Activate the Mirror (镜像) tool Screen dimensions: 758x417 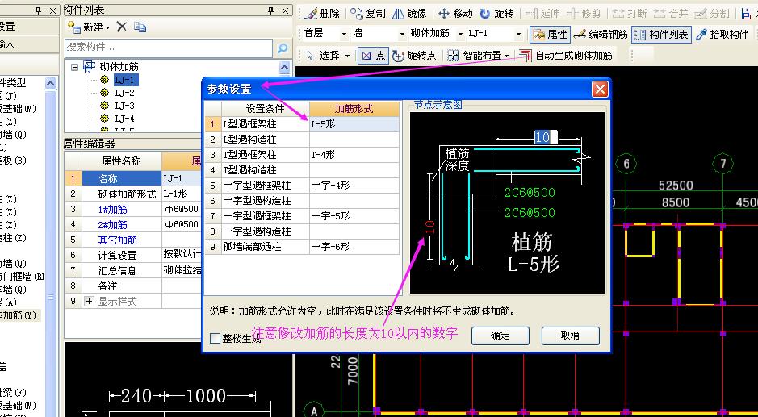pyautogui.click(x=410, y=14)
